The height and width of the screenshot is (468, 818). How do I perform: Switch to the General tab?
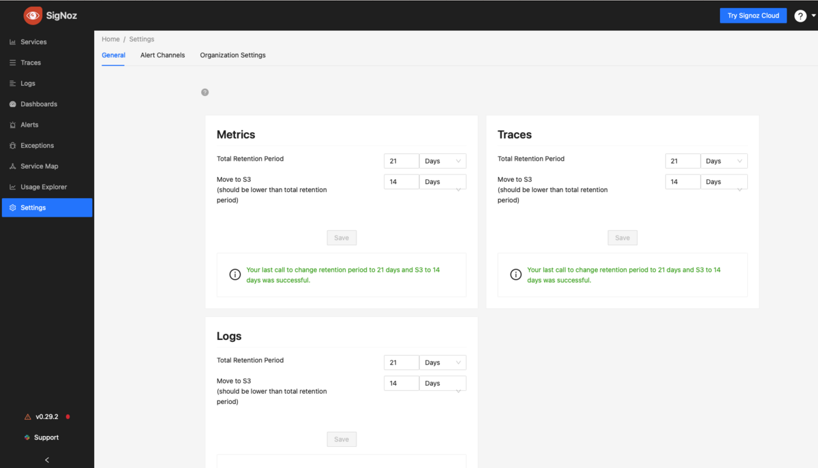click(x=113, y=55)
